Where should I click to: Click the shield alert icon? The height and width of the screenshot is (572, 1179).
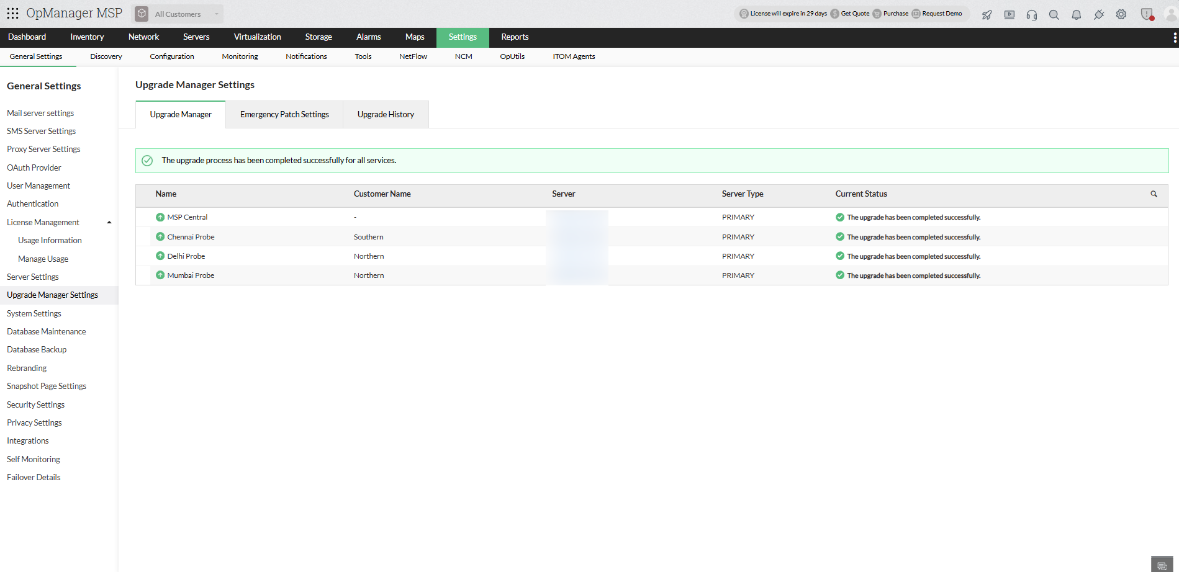click(1147, 14)
